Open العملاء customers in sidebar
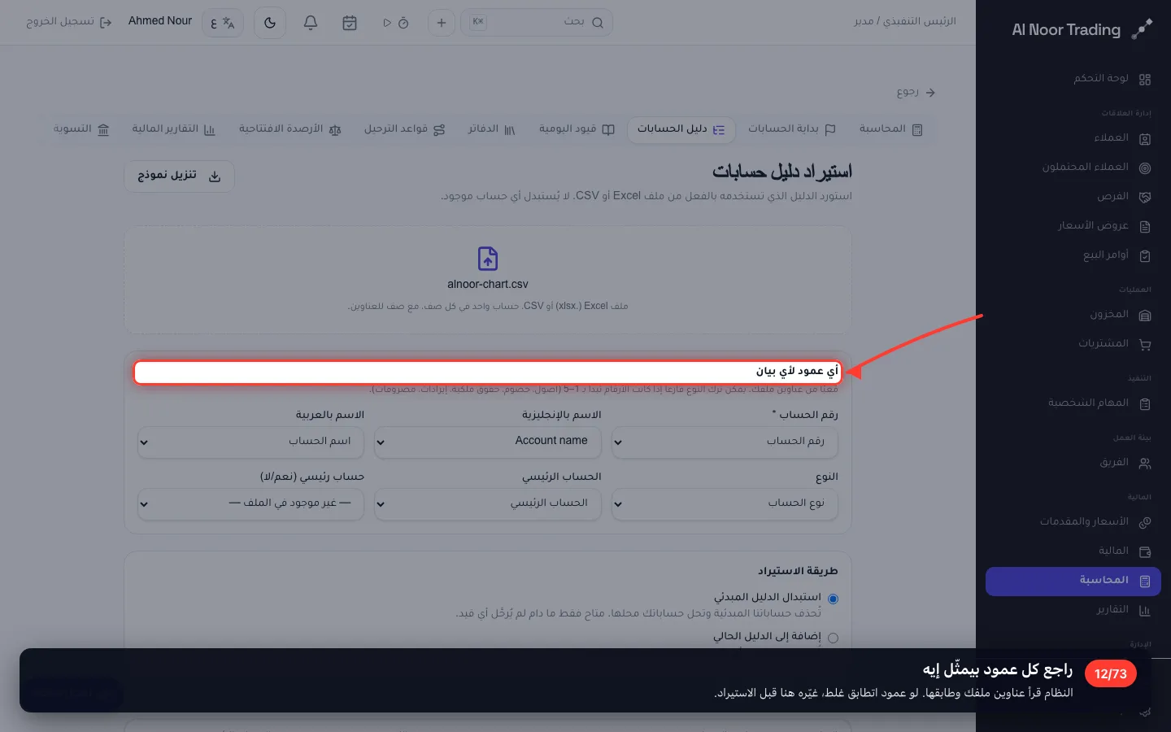 [1073, 138]
